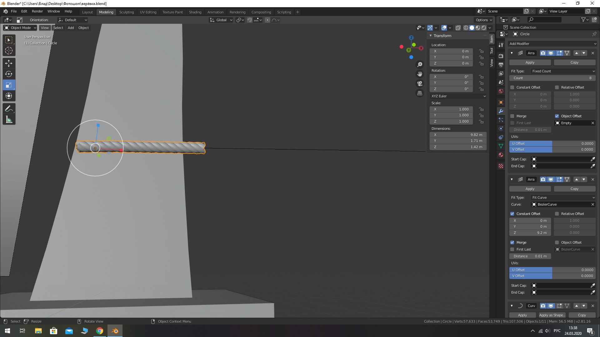This screenshot has height=337, width=600.
Task: Enable Relative Offset in first Array modifier
Action: (557, 87)
